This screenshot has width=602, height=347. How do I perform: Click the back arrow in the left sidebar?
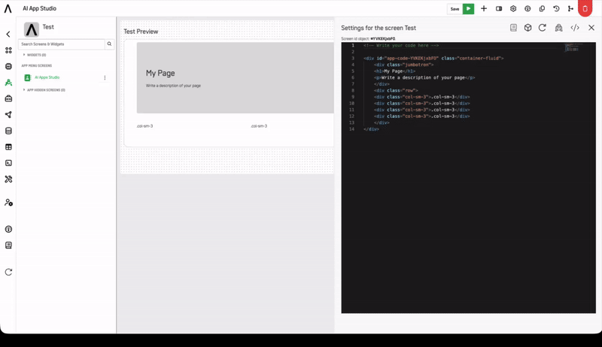click(8, 34)
